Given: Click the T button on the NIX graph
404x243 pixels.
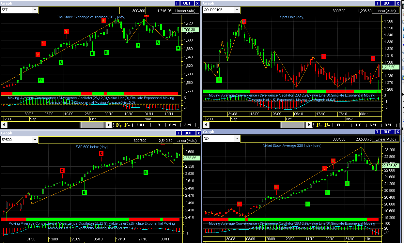Looking at the screenshot, I should pyautogui.click(x=377, y=132).
